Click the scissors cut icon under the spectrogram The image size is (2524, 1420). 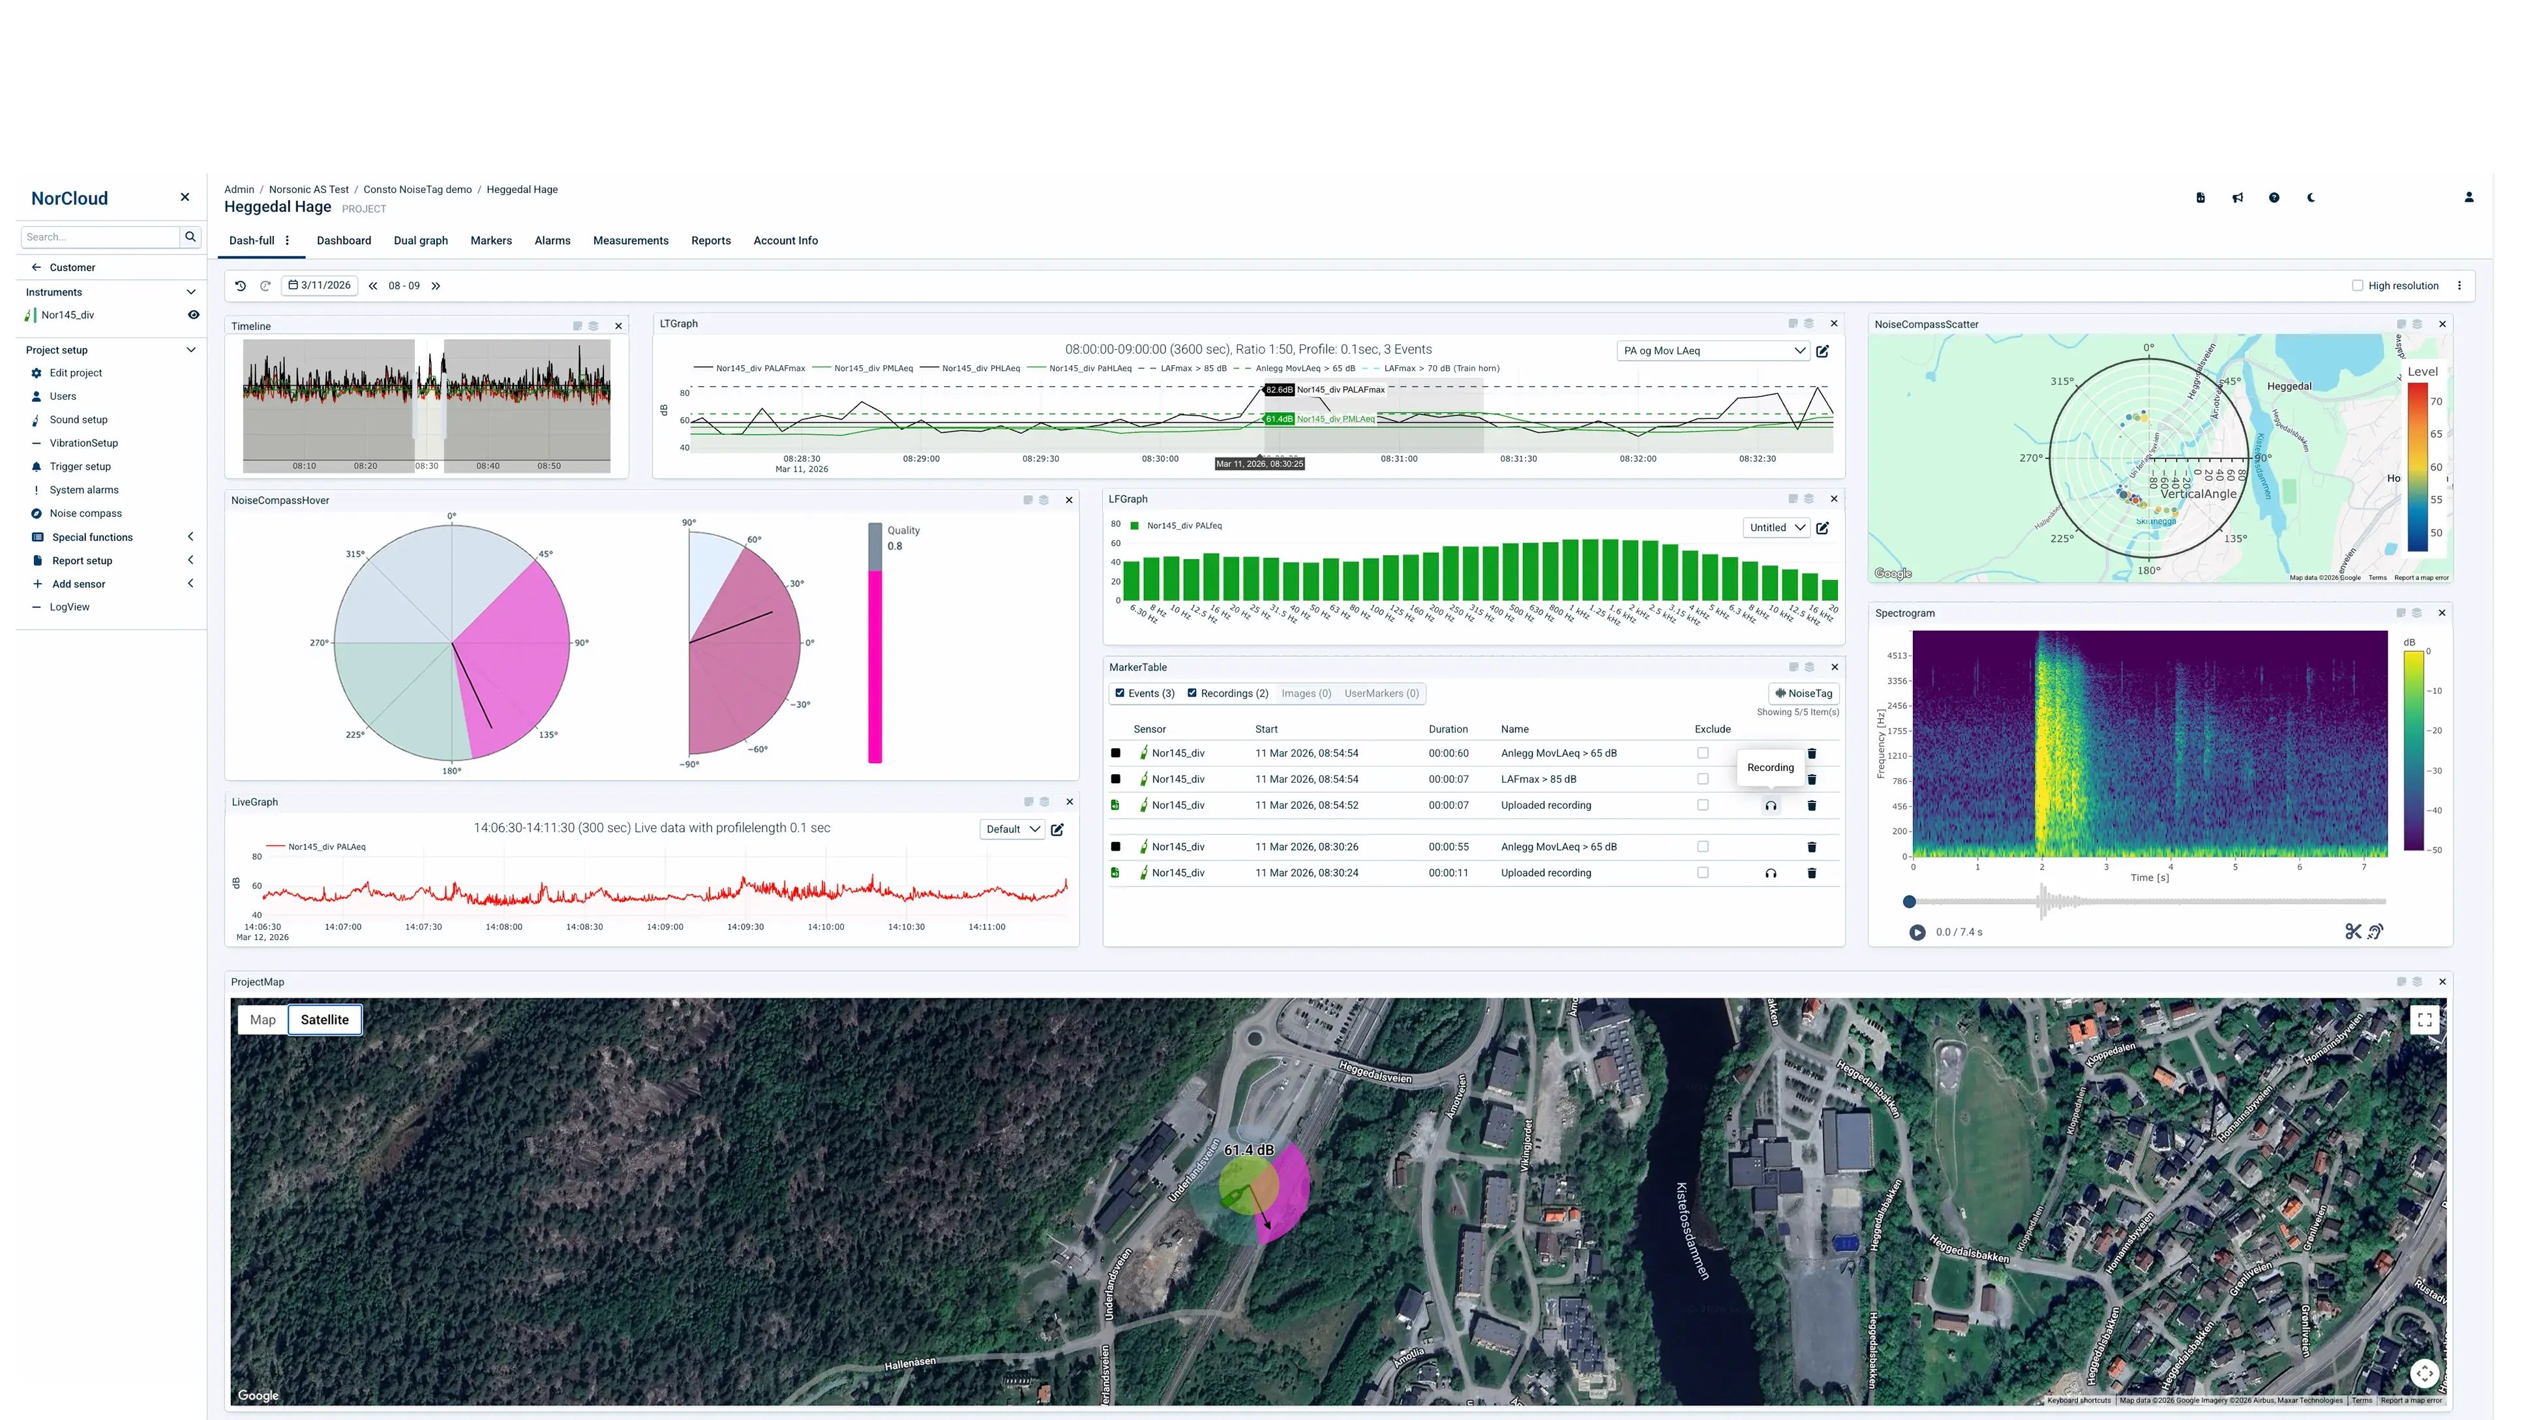(2354, 932)
